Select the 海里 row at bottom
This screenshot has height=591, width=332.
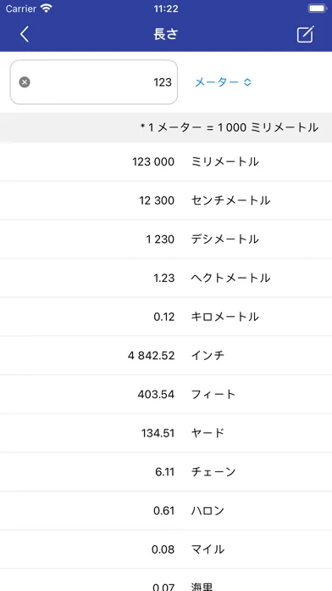[166, 581]
